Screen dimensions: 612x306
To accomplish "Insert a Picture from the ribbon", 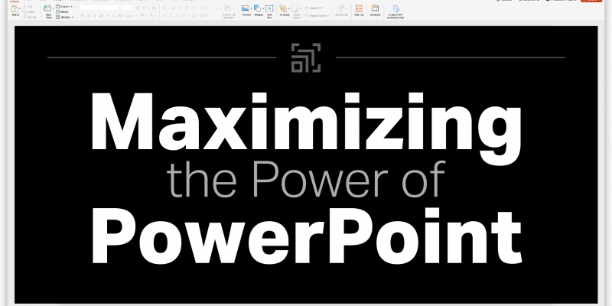I will 246,10.
